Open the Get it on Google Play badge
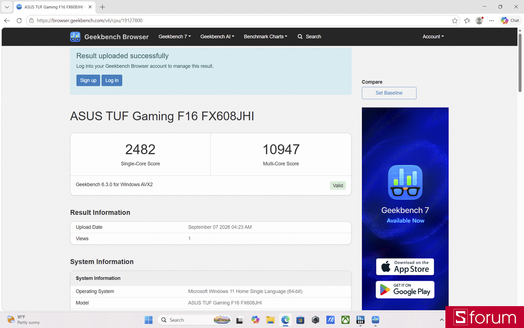Viewport: 524px width, 328px height. (405, 290)
